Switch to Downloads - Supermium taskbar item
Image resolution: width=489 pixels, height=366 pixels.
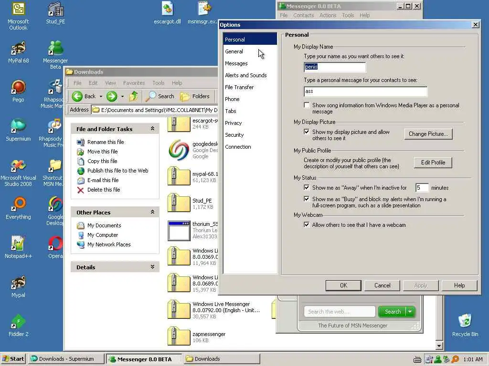click(x=65, y=359)
